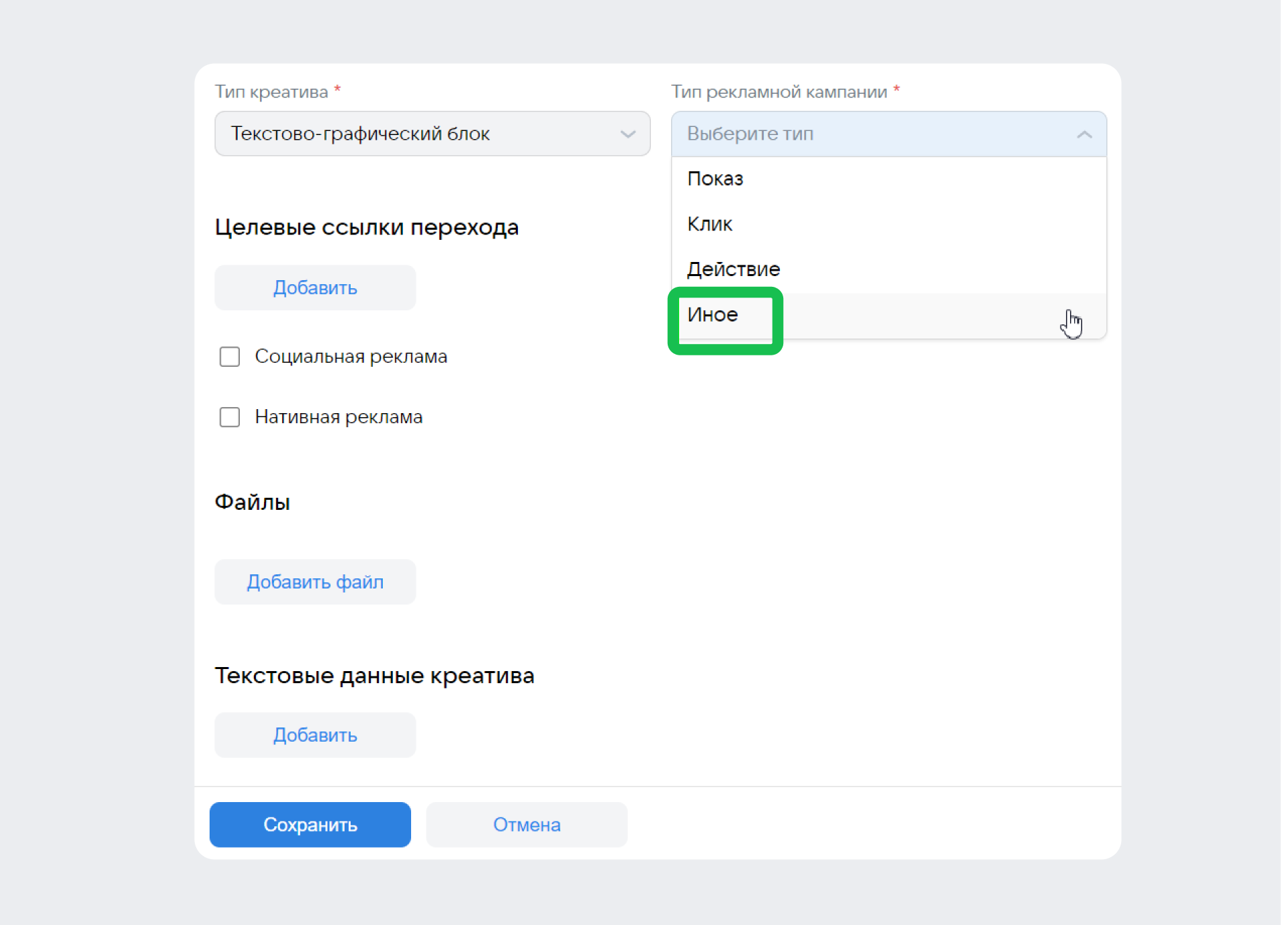Add creative text data with Добавить
The image size is (1281, 925).
[314, 735]
